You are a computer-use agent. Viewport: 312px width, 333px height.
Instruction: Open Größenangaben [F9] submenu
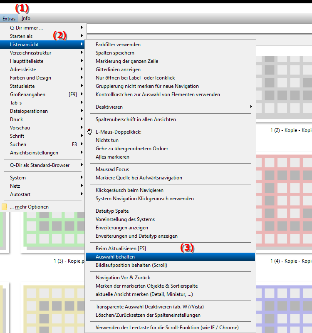42,94
